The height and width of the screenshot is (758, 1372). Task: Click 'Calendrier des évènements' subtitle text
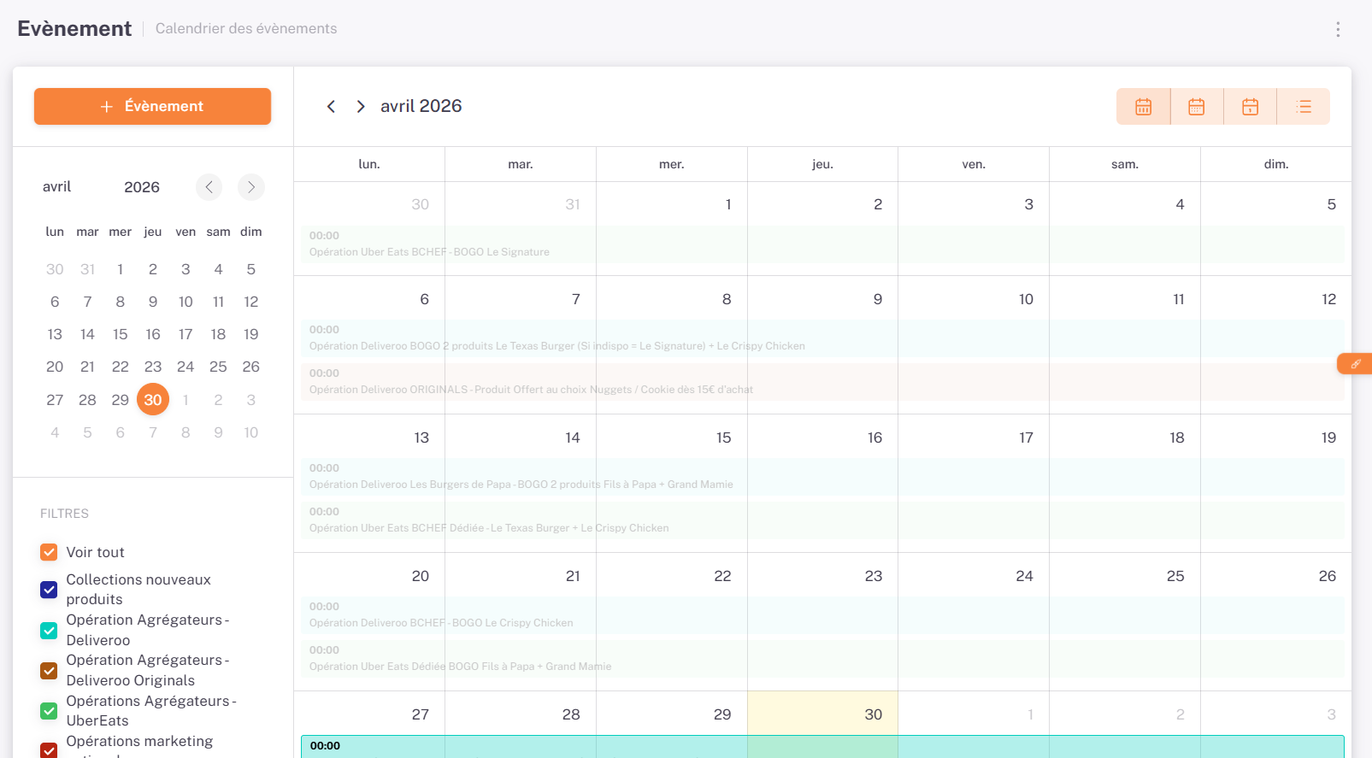pyautogui.click(x=246, y=28)
